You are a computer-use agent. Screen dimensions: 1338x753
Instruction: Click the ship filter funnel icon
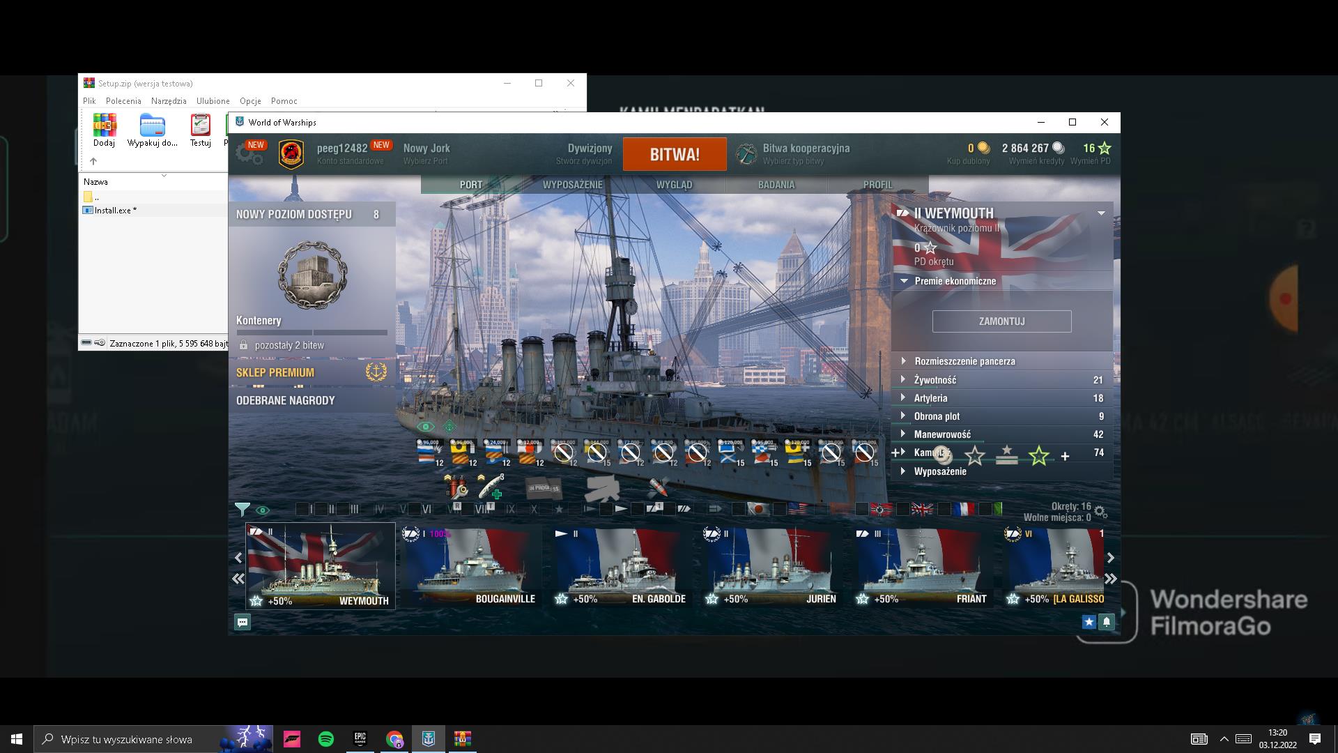(x=242, y=510)
